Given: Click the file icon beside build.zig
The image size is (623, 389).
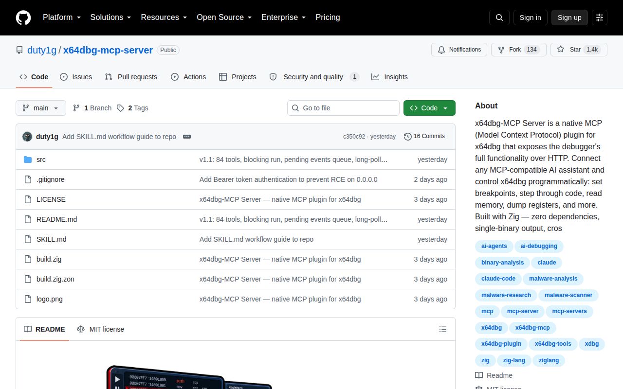Looking at the screenshot, I should 28,259.
